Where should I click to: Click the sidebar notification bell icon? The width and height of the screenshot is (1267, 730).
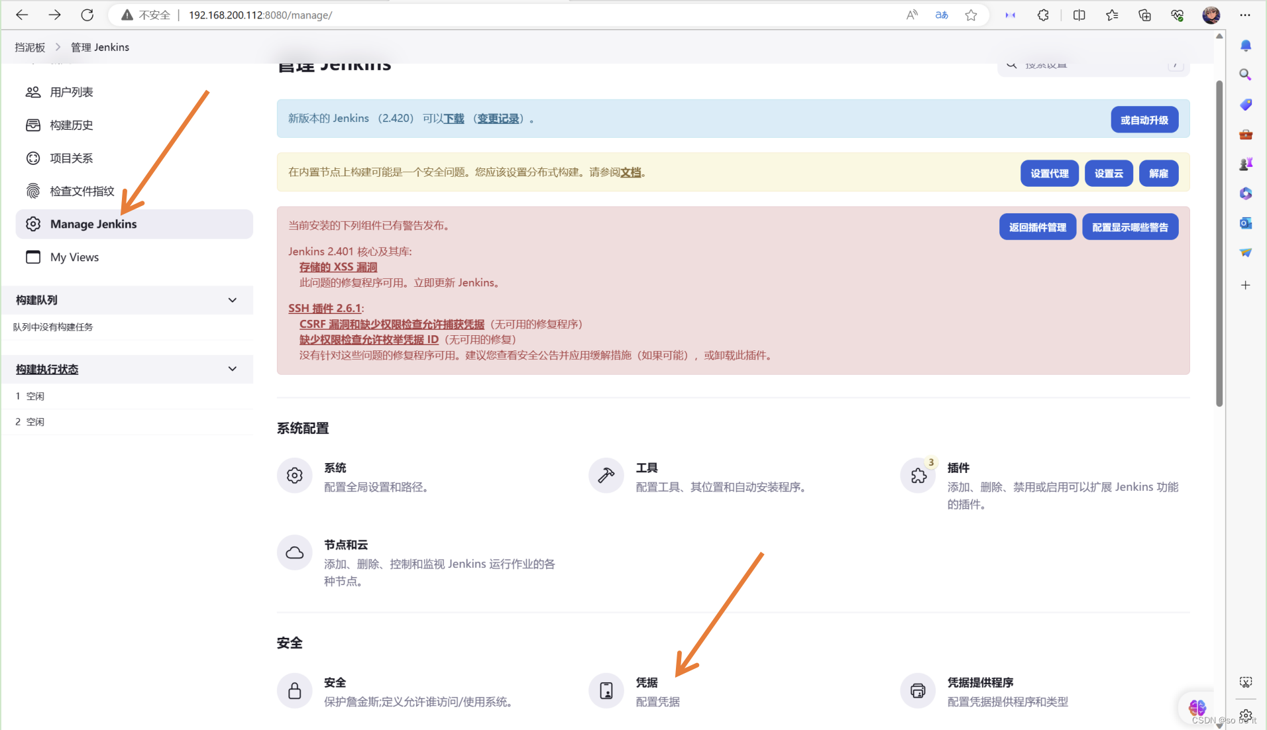point(1246,45)
